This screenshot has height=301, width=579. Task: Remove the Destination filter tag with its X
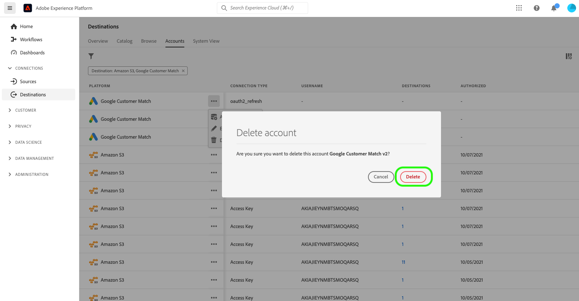183,71
